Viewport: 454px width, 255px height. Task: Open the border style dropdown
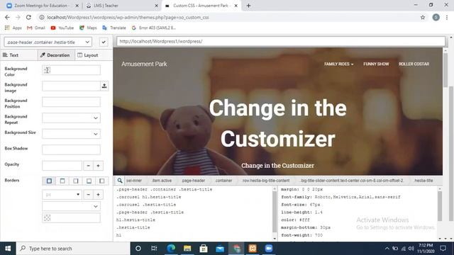coord(71,206)
